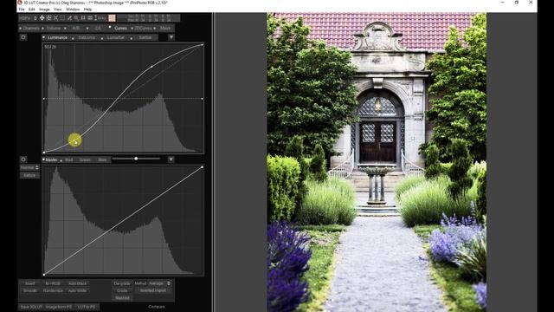The width and height of the screenshot is (554, 312).
Task: Click the De-grade button
Action: pos(122,283)
